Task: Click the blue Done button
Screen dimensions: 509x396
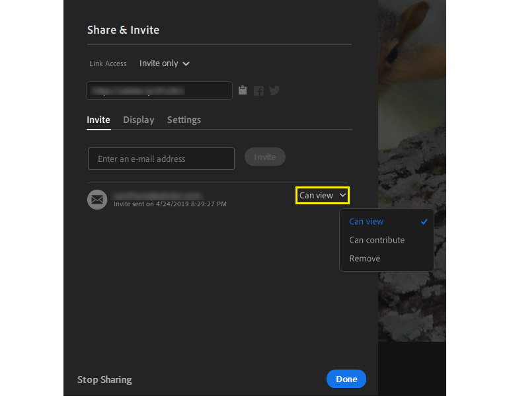Action: click(346, 379)
